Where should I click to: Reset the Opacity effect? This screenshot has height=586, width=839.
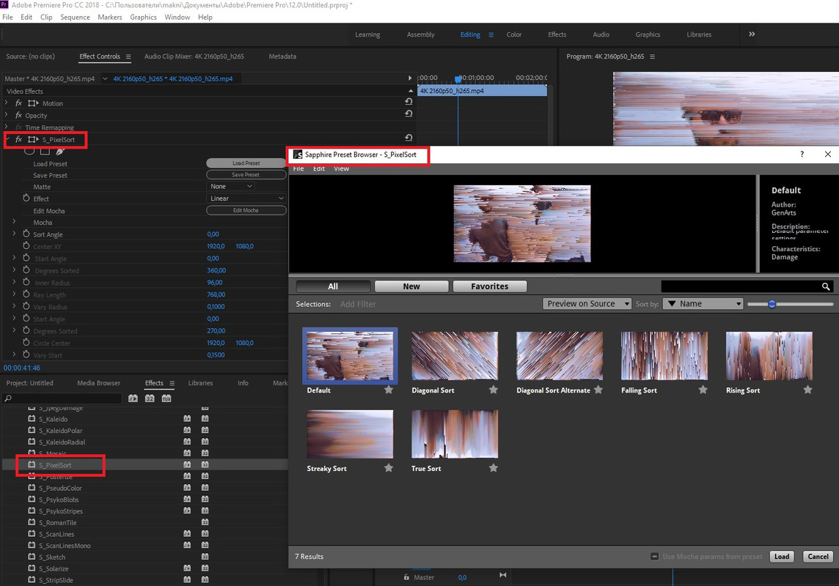408,114
